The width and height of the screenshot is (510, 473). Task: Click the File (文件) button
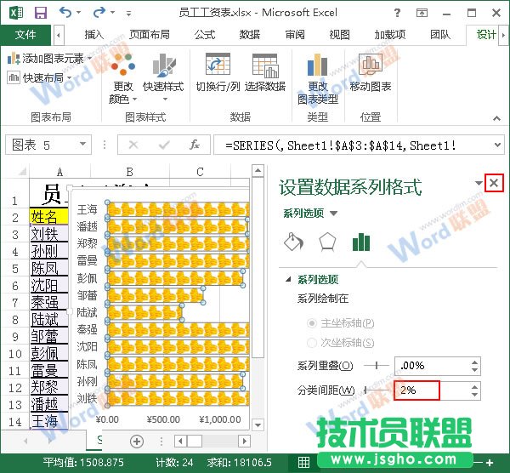25,35
